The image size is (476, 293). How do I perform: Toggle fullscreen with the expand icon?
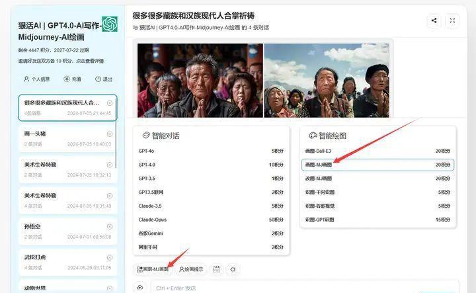click(452, 21)
